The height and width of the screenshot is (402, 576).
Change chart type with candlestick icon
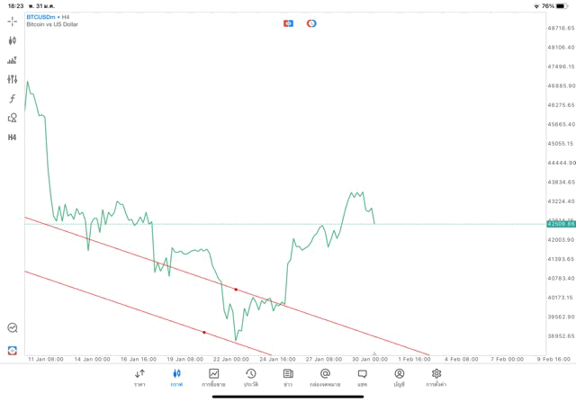(13, 40)
